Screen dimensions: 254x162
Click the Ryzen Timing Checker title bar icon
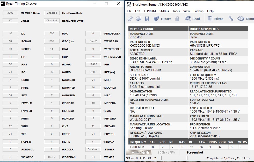pos(3,4)
